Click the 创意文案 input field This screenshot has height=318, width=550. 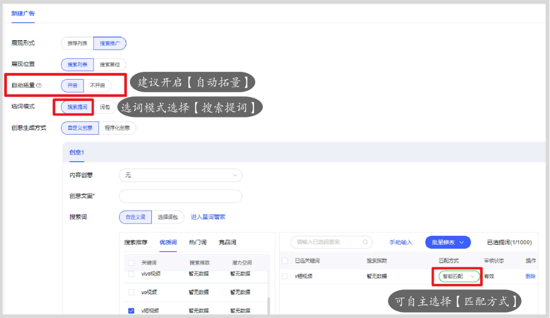(x=180, y=196)
